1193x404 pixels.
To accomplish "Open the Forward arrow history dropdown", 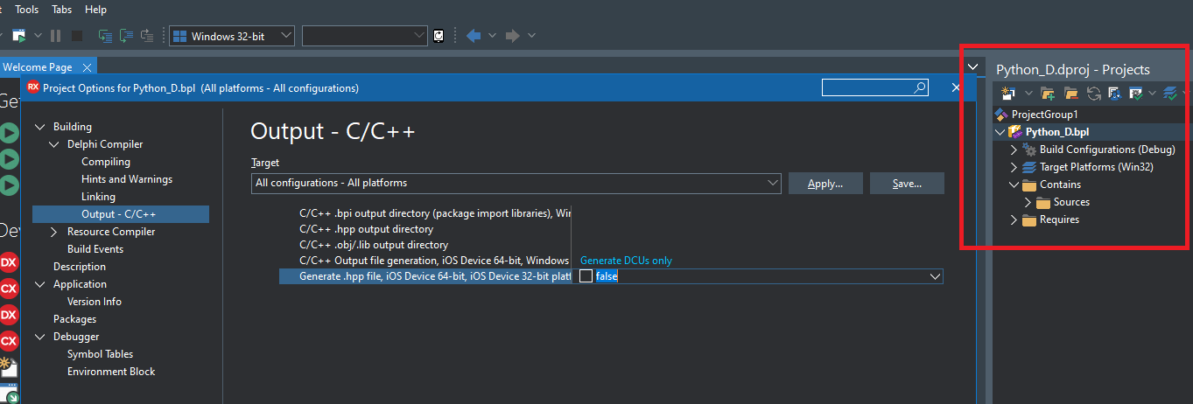I will point(531,36).
